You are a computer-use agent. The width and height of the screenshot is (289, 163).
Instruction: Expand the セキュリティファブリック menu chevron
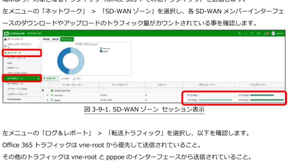pyautogui.click(x=39, y=46)
